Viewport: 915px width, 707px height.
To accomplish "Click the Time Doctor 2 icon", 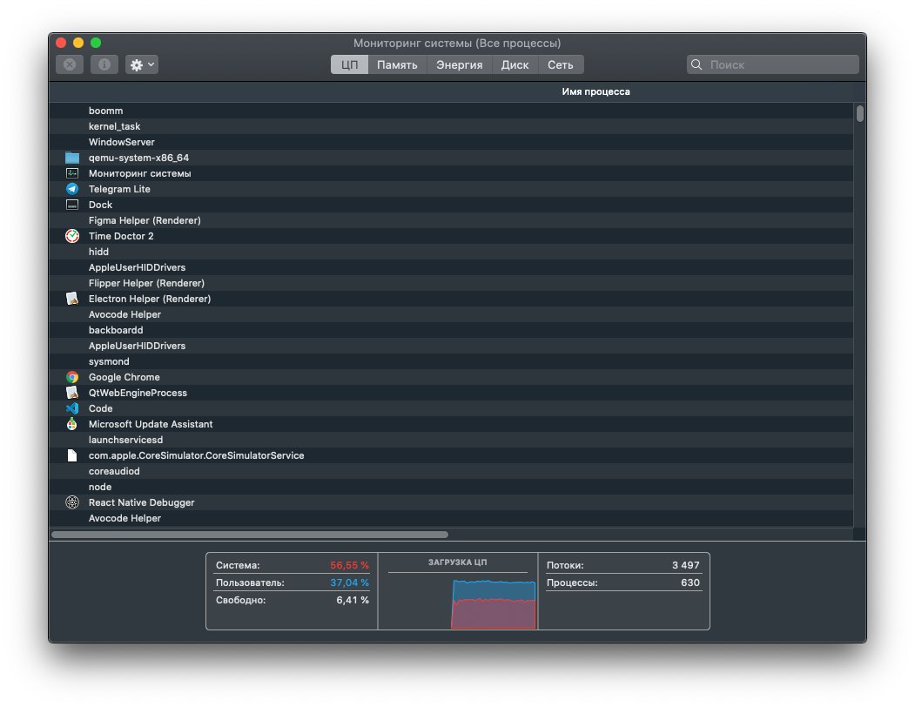I will click(x=71, y=236).
